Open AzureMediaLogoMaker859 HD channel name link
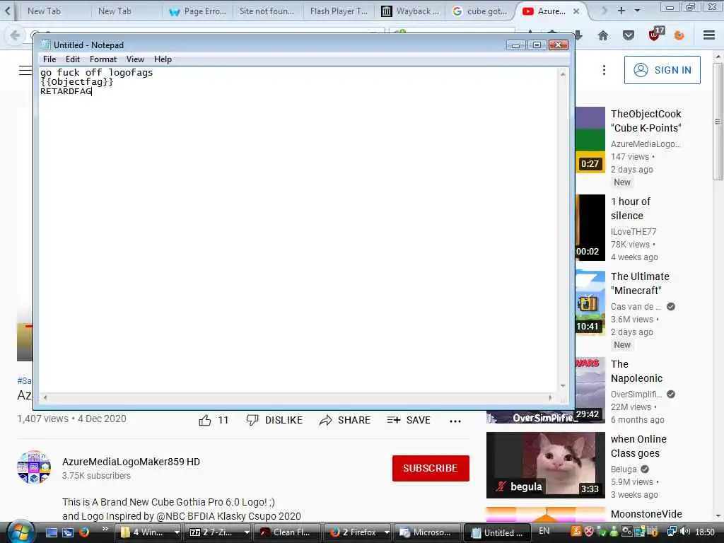This screenshot has height=543, width=724. point(131,462)
